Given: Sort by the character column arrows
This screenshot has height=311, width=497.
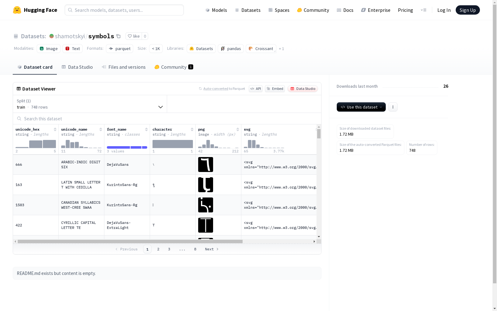Looking at the screenshot, I should pyautogui.click(x=192, y=129).
